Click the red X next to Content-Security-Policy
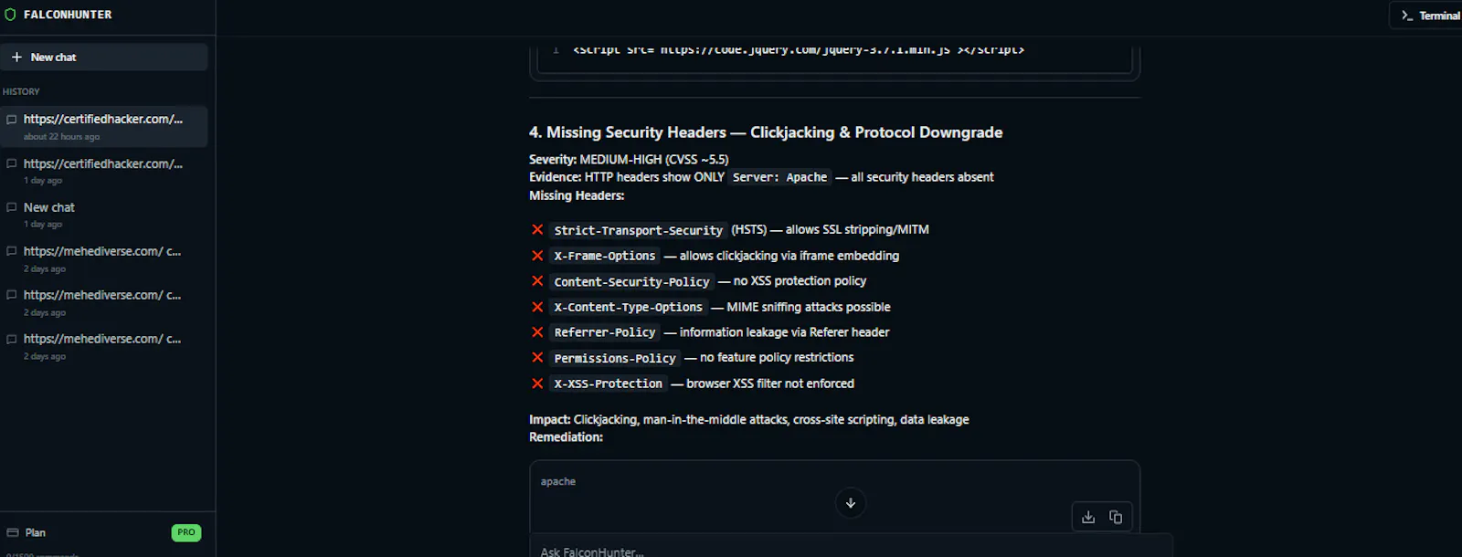The image size is (1462, 557). pyautogui.click(x=537, y=281)
